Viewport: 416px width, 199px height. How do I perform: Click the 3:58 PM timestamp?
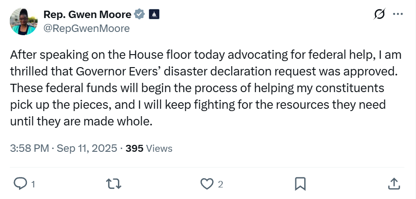[x=29, y=149]
